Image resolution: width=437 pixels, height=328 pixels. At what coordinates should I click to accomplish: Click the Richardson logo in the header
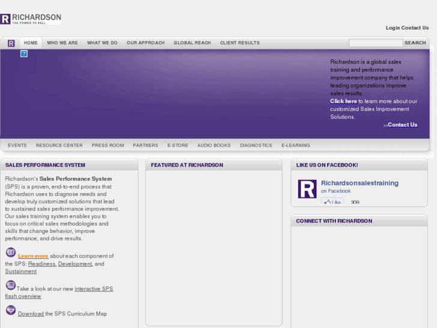click(31, 19)
